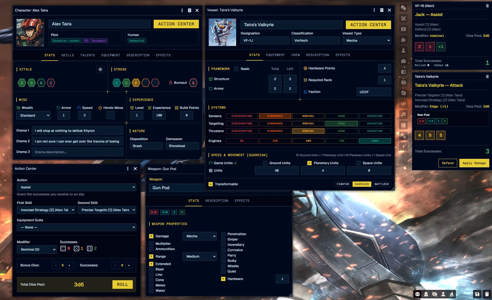The image size is (492, 300).
Task: Open the Macros code sidebar tab
Action: pos(403,104)
